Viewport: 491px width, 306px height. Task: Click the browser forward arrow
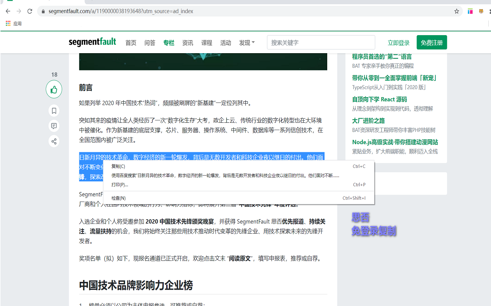19,11
